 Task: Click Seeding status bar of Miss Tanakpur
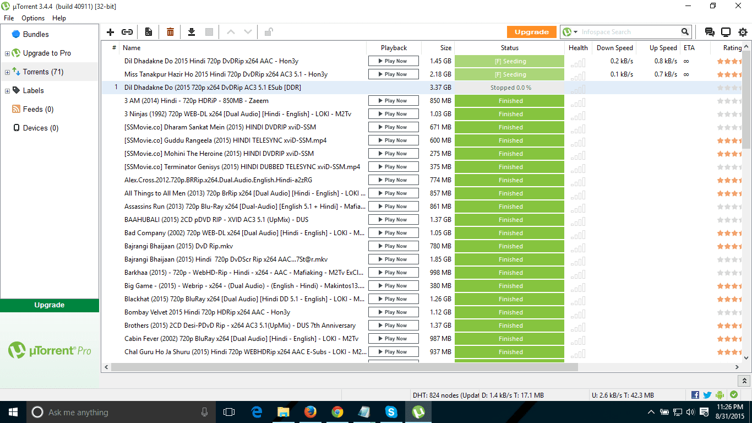click(510, 74)
